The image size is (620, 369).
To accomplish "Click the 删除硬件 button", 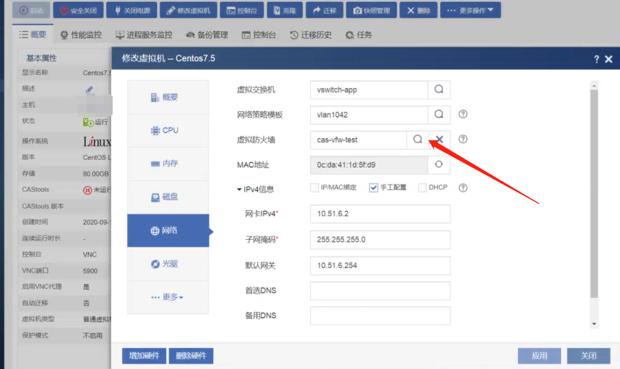I will [191, 356].
